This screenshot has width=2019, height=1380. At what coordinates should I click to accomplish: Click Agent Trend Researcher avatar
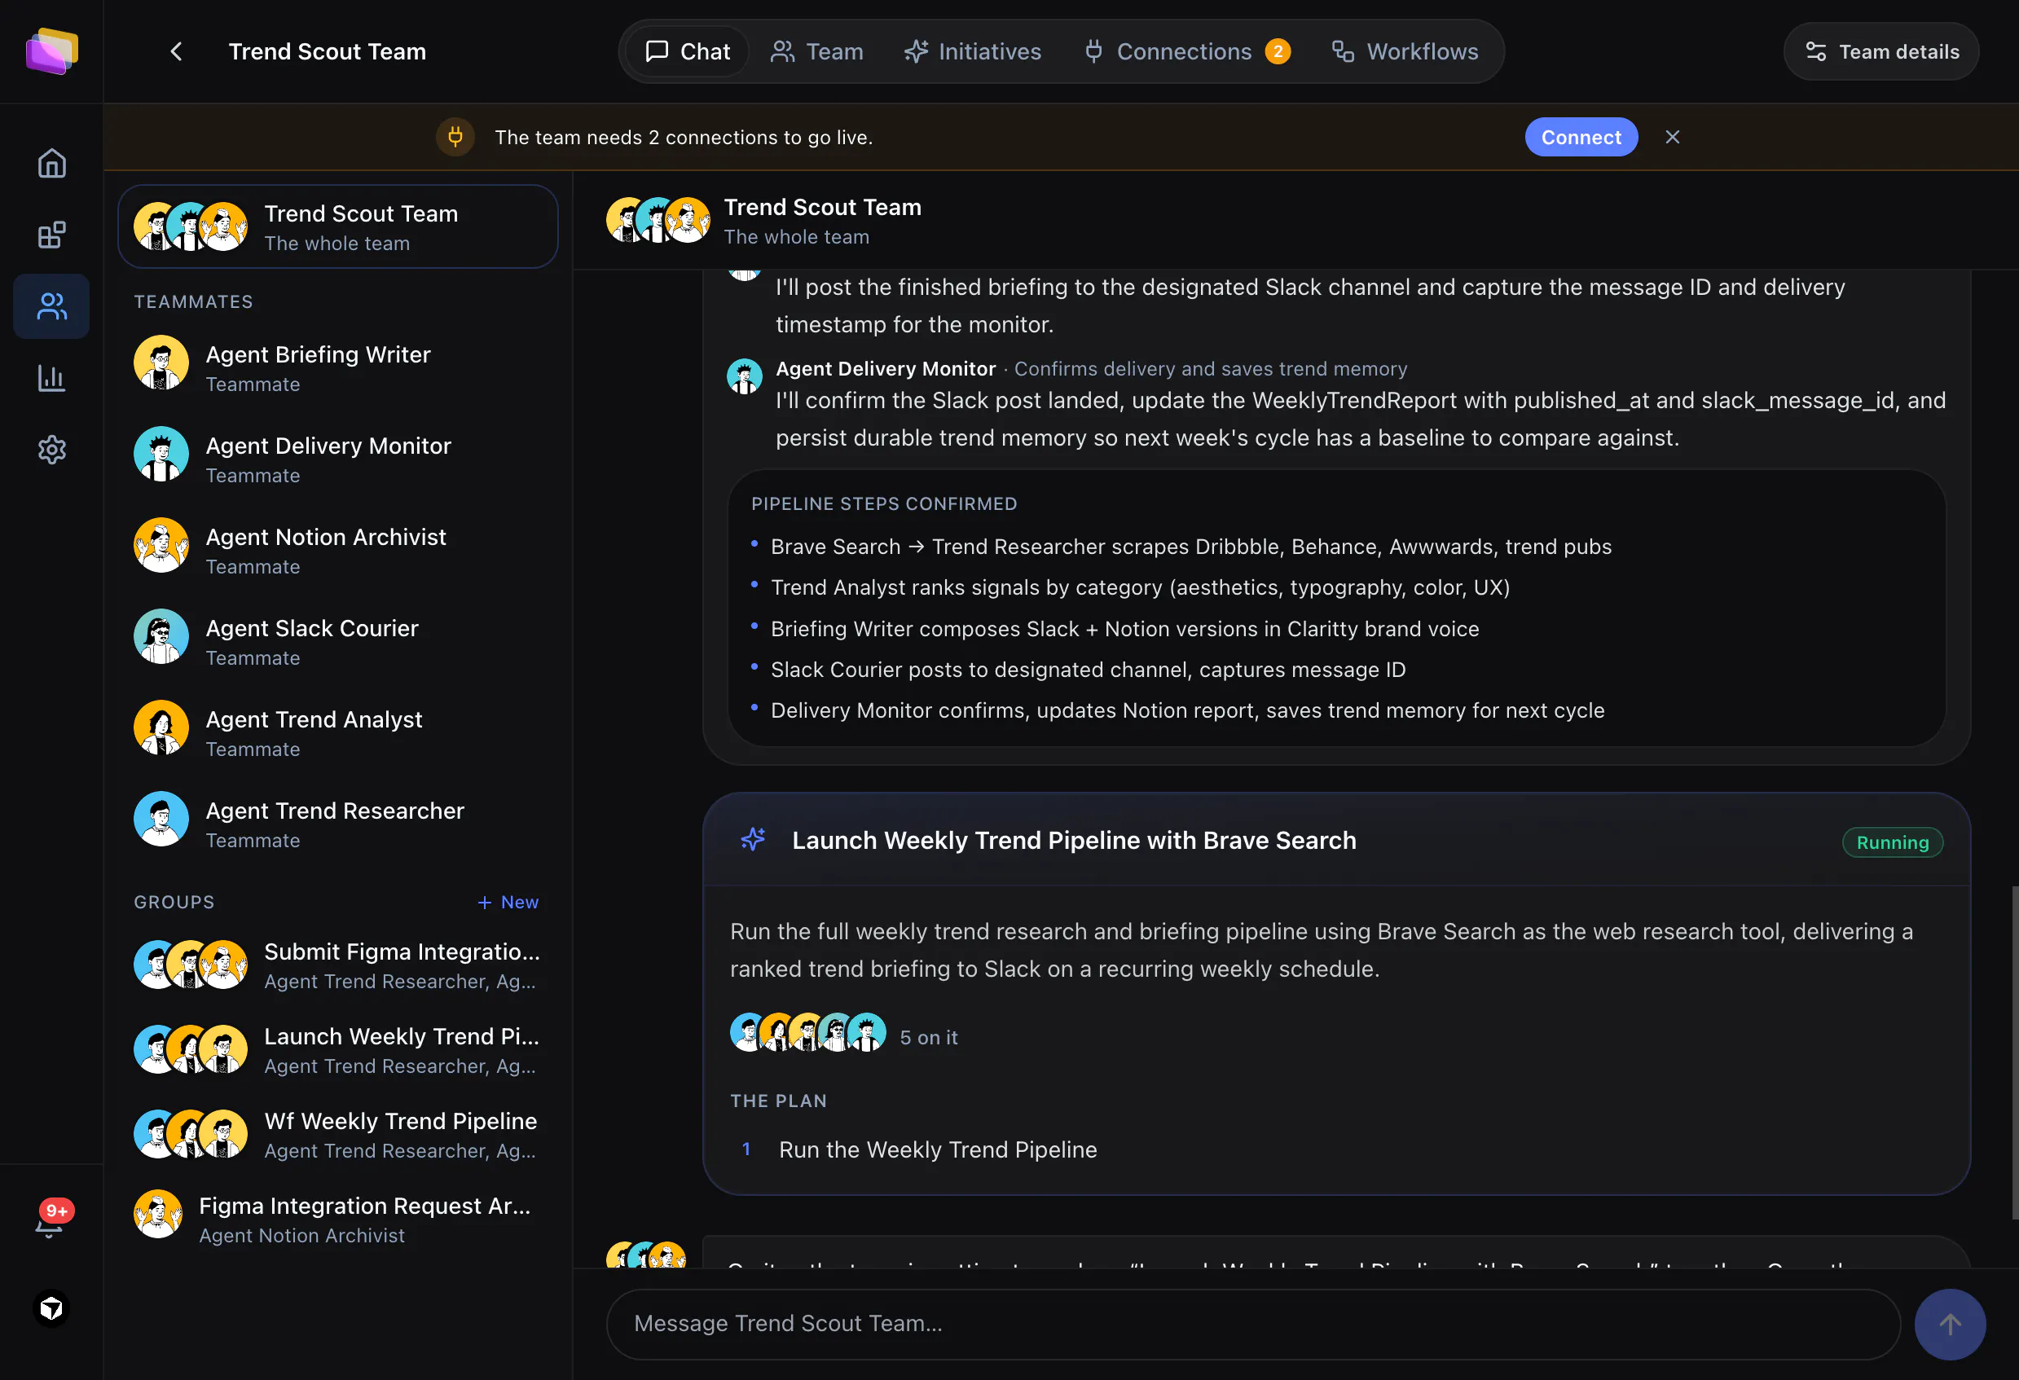[x=161, y=818]
